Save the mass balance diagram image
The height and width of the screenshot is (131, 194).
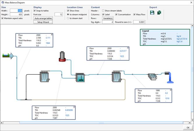point(152,12)
